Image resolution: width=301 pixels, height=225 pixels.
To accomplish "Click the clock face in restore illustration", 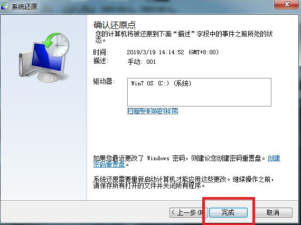I will (58, 46).
